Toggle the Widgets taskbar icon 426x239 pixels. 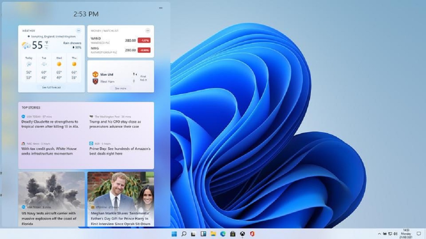[x=203, y=234]
